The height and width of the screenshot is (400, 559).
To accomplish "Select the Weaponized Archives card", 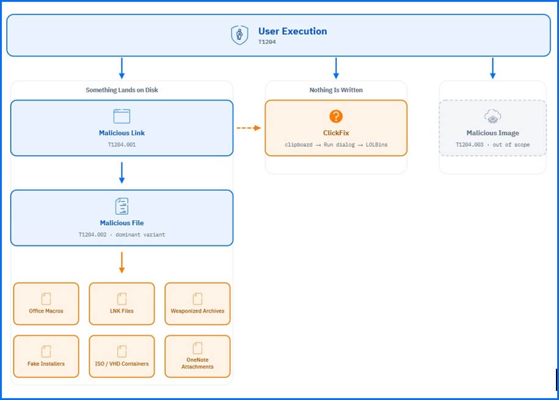I will point(197,303).
